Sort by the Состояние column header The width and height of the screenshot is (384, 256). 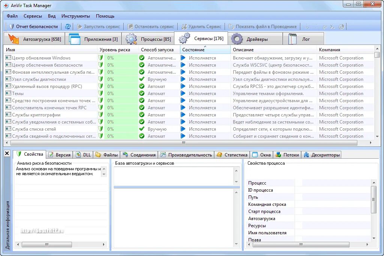click(x=205, y=50)
